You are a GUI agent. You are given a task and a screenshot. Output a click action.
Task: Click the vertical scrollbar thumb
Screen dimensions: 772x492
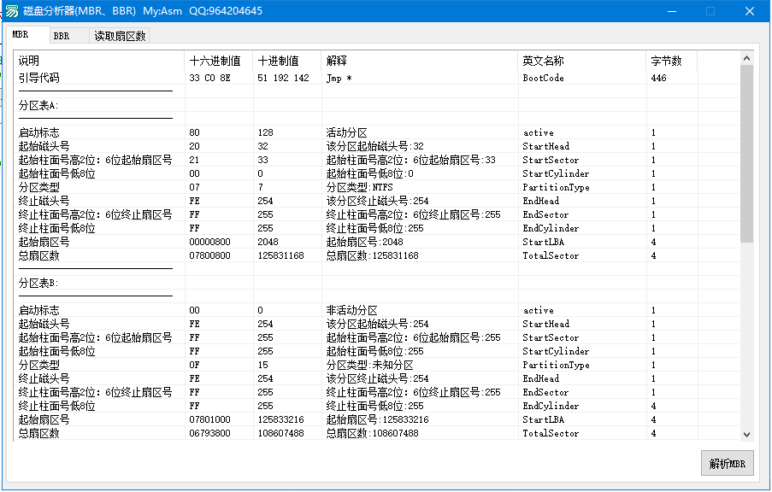(746, 154)
